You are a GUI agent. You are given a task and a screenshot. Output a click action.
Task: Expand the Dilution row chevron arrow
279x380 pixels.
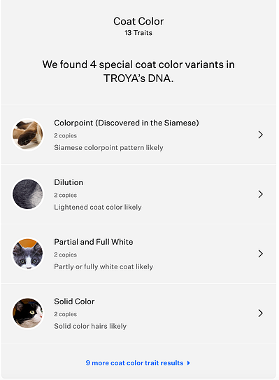pos(260,194)
